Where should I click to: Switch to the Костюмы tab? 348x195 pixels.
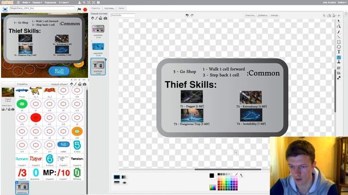109,8
